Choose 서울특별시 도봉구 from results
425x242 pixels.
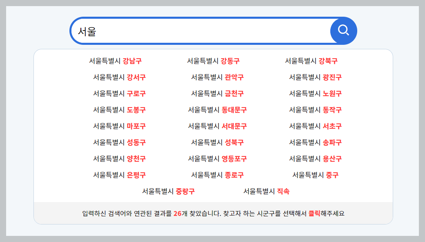[120, 110]
